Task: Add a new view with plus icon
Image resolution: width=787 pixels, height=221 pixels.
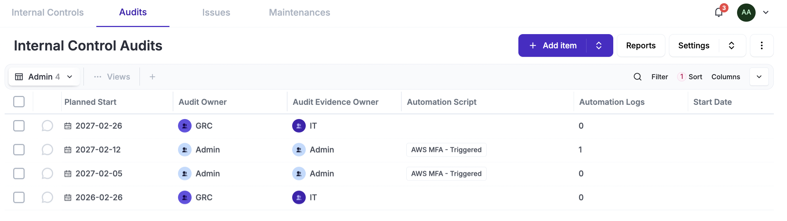Action: click(152, 77)
